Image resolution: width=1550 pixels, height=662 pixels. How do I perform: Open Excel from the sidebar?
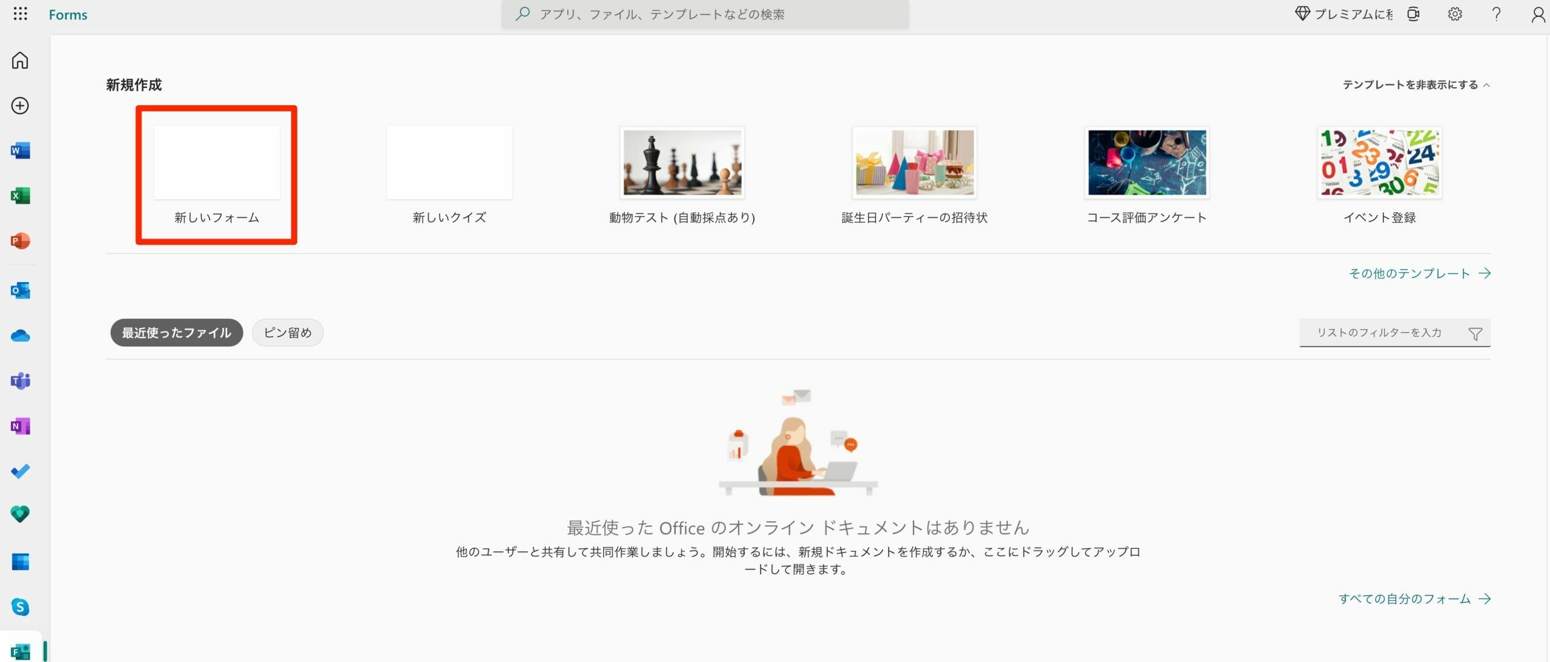tap(20, 195)
